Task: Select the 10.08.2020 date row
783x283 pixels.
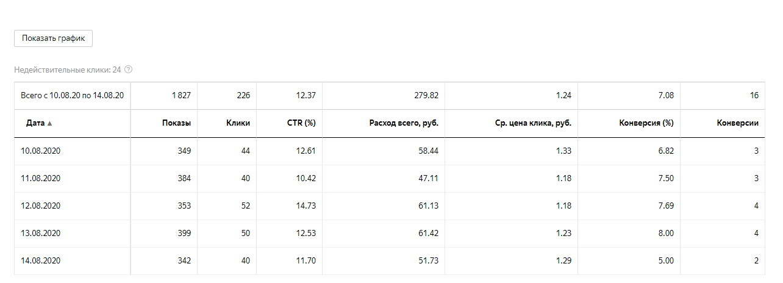Action: click(x=390, y=151)
